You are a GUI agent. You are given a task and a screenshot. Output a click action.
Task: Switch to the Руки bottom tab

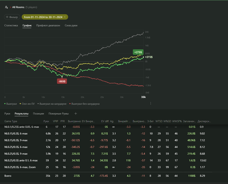7,114
